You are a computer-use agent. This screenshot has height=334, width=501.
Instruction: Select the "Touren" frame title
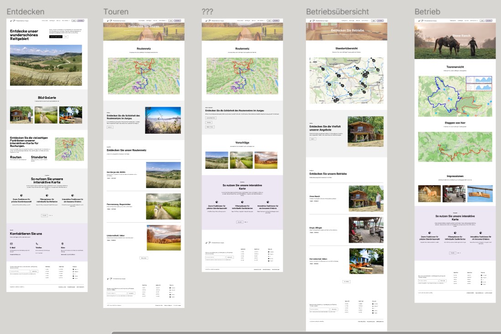coord(116,11)
